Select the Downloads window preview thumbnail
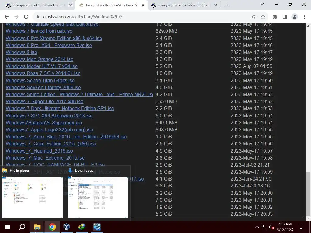This screenshot has height=233, width=311. pyautogui.click(x=98, y=198)
